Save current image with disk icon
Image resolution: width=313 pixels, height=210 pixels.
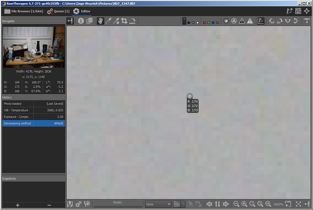(x=70, y=204)
